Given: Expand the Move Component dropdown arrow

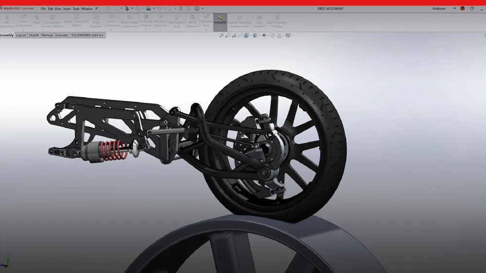Looking at the screenshot, I should click(111, 30).
